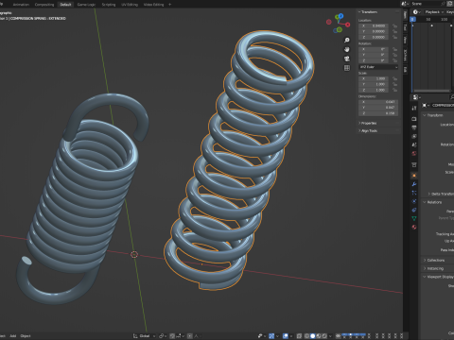Select wireframe viewport shading

point(306,336)
